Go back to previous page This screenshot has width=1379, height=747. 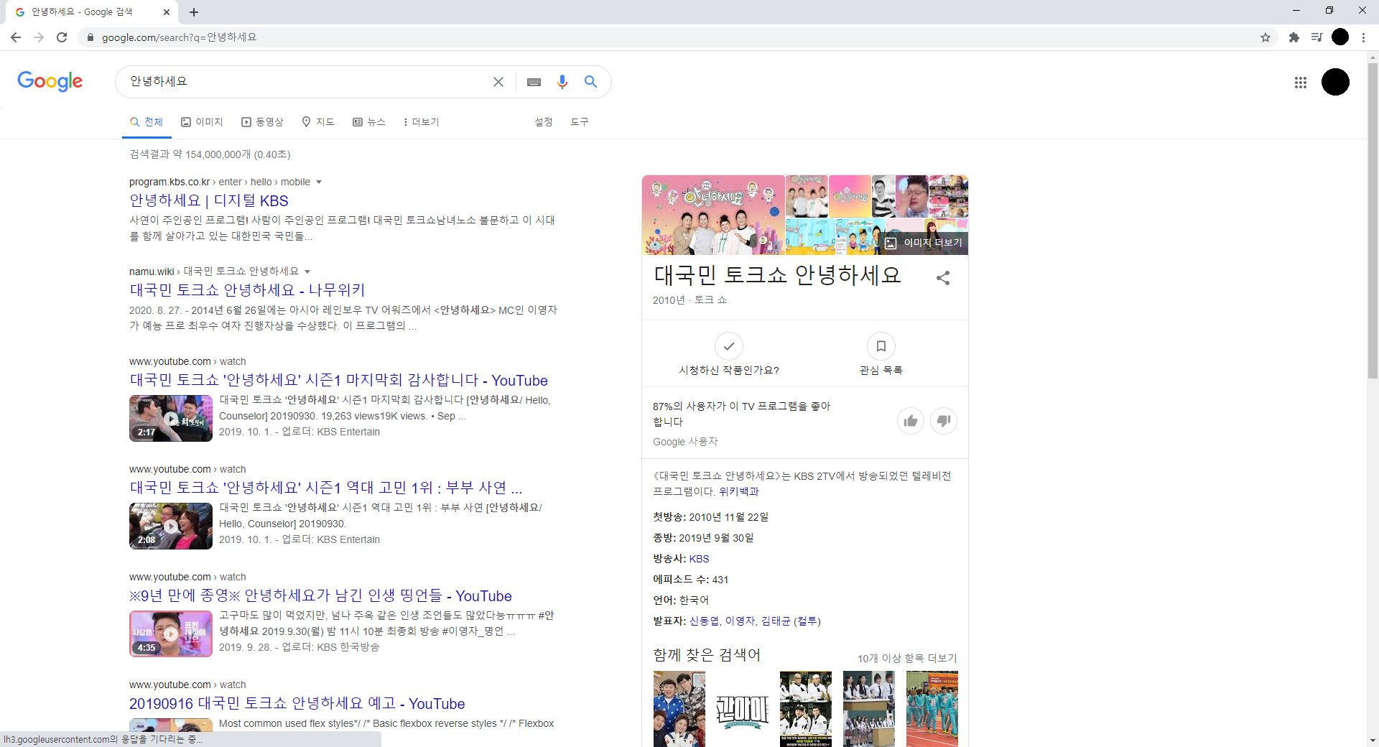pyautogui.click(x=16, y=37)
